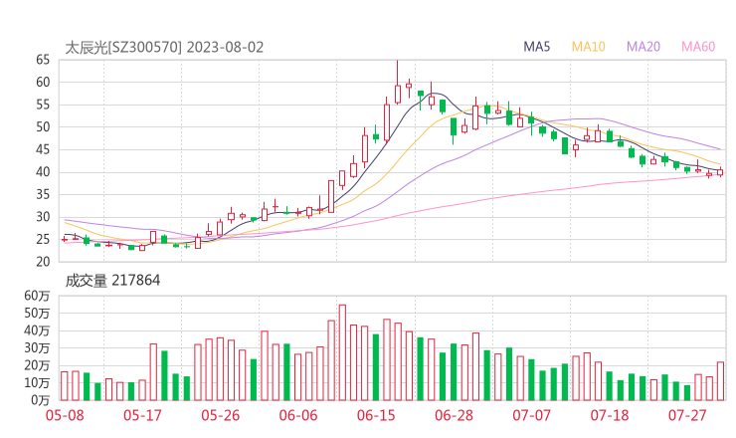Click the 40万 volume axis label
The height and width of the screenshot is (438, 736).
click(37, 330)
